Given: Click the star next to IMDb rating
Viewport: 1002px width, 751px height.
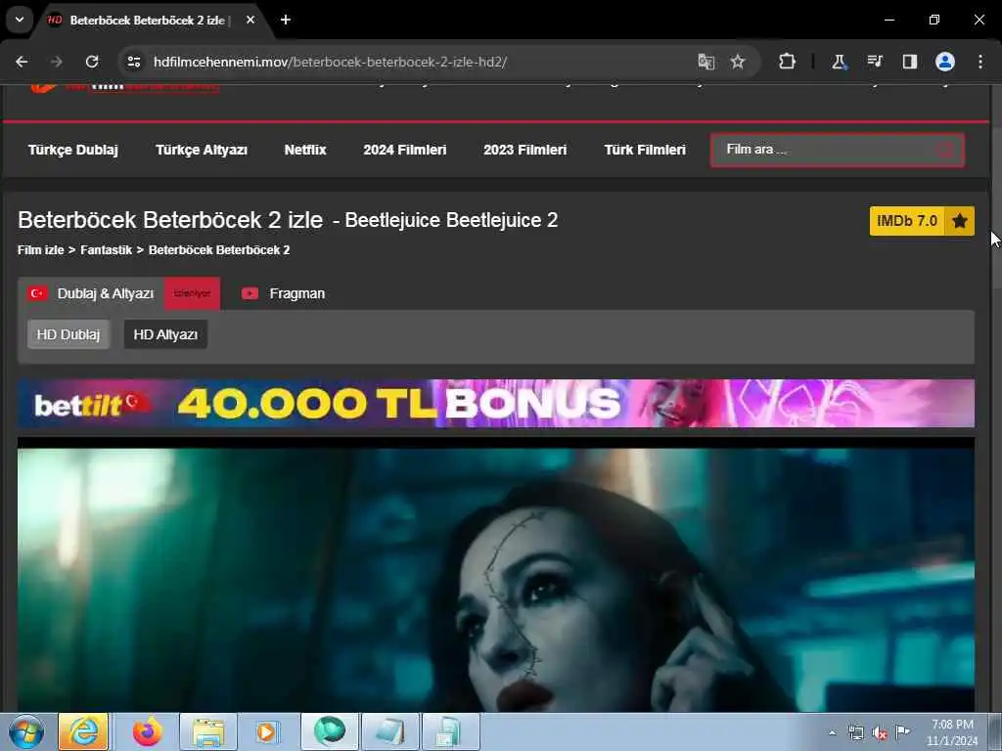Looking at the screenshot, I should coord(959,221).
